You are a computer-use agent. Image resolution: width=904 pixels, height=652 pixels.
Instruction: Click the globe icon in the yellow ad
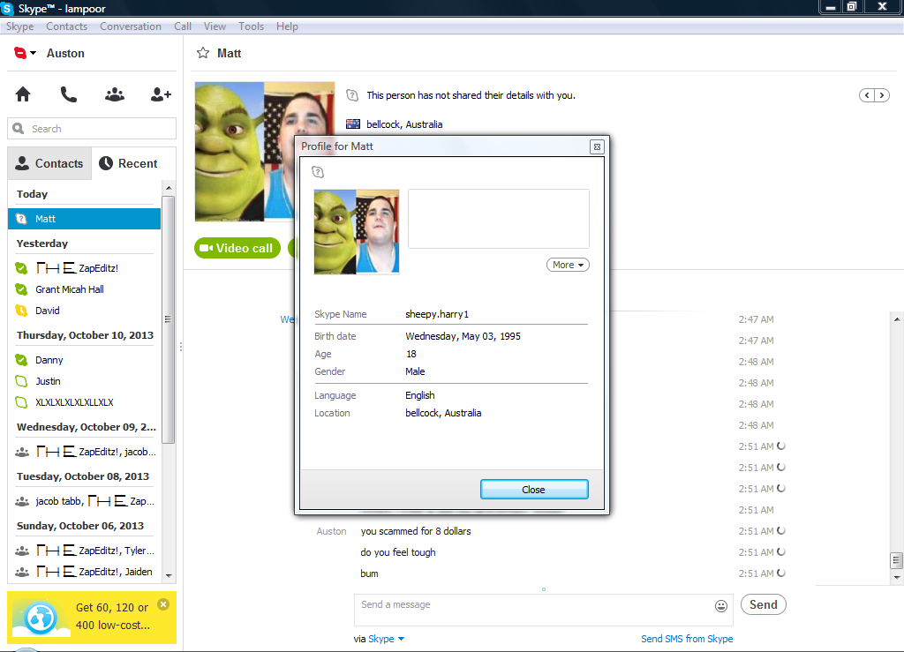[40, 618]
